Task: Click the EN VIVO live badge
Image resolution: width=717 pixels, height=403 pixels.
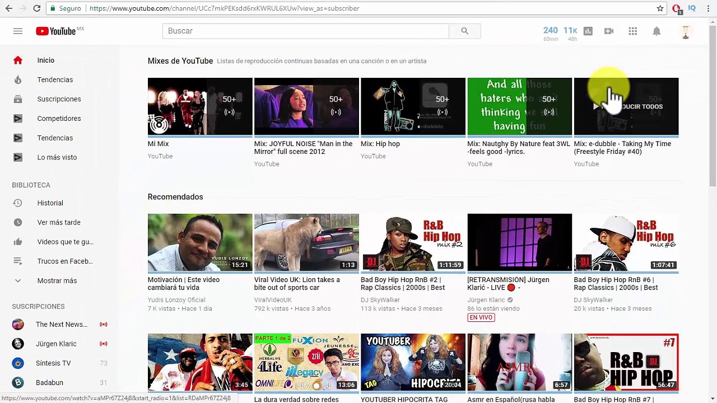Action: 481,317
